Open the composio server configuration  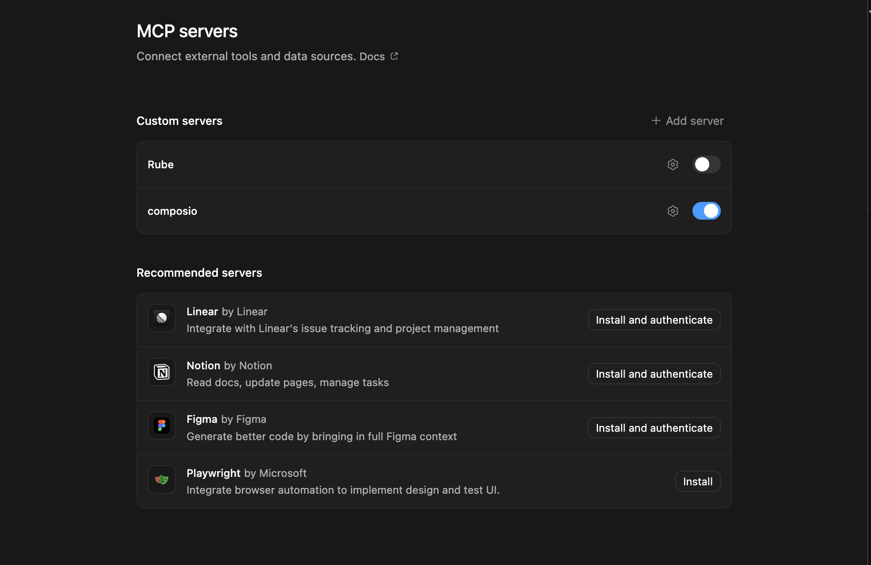(x=673, y=211)
